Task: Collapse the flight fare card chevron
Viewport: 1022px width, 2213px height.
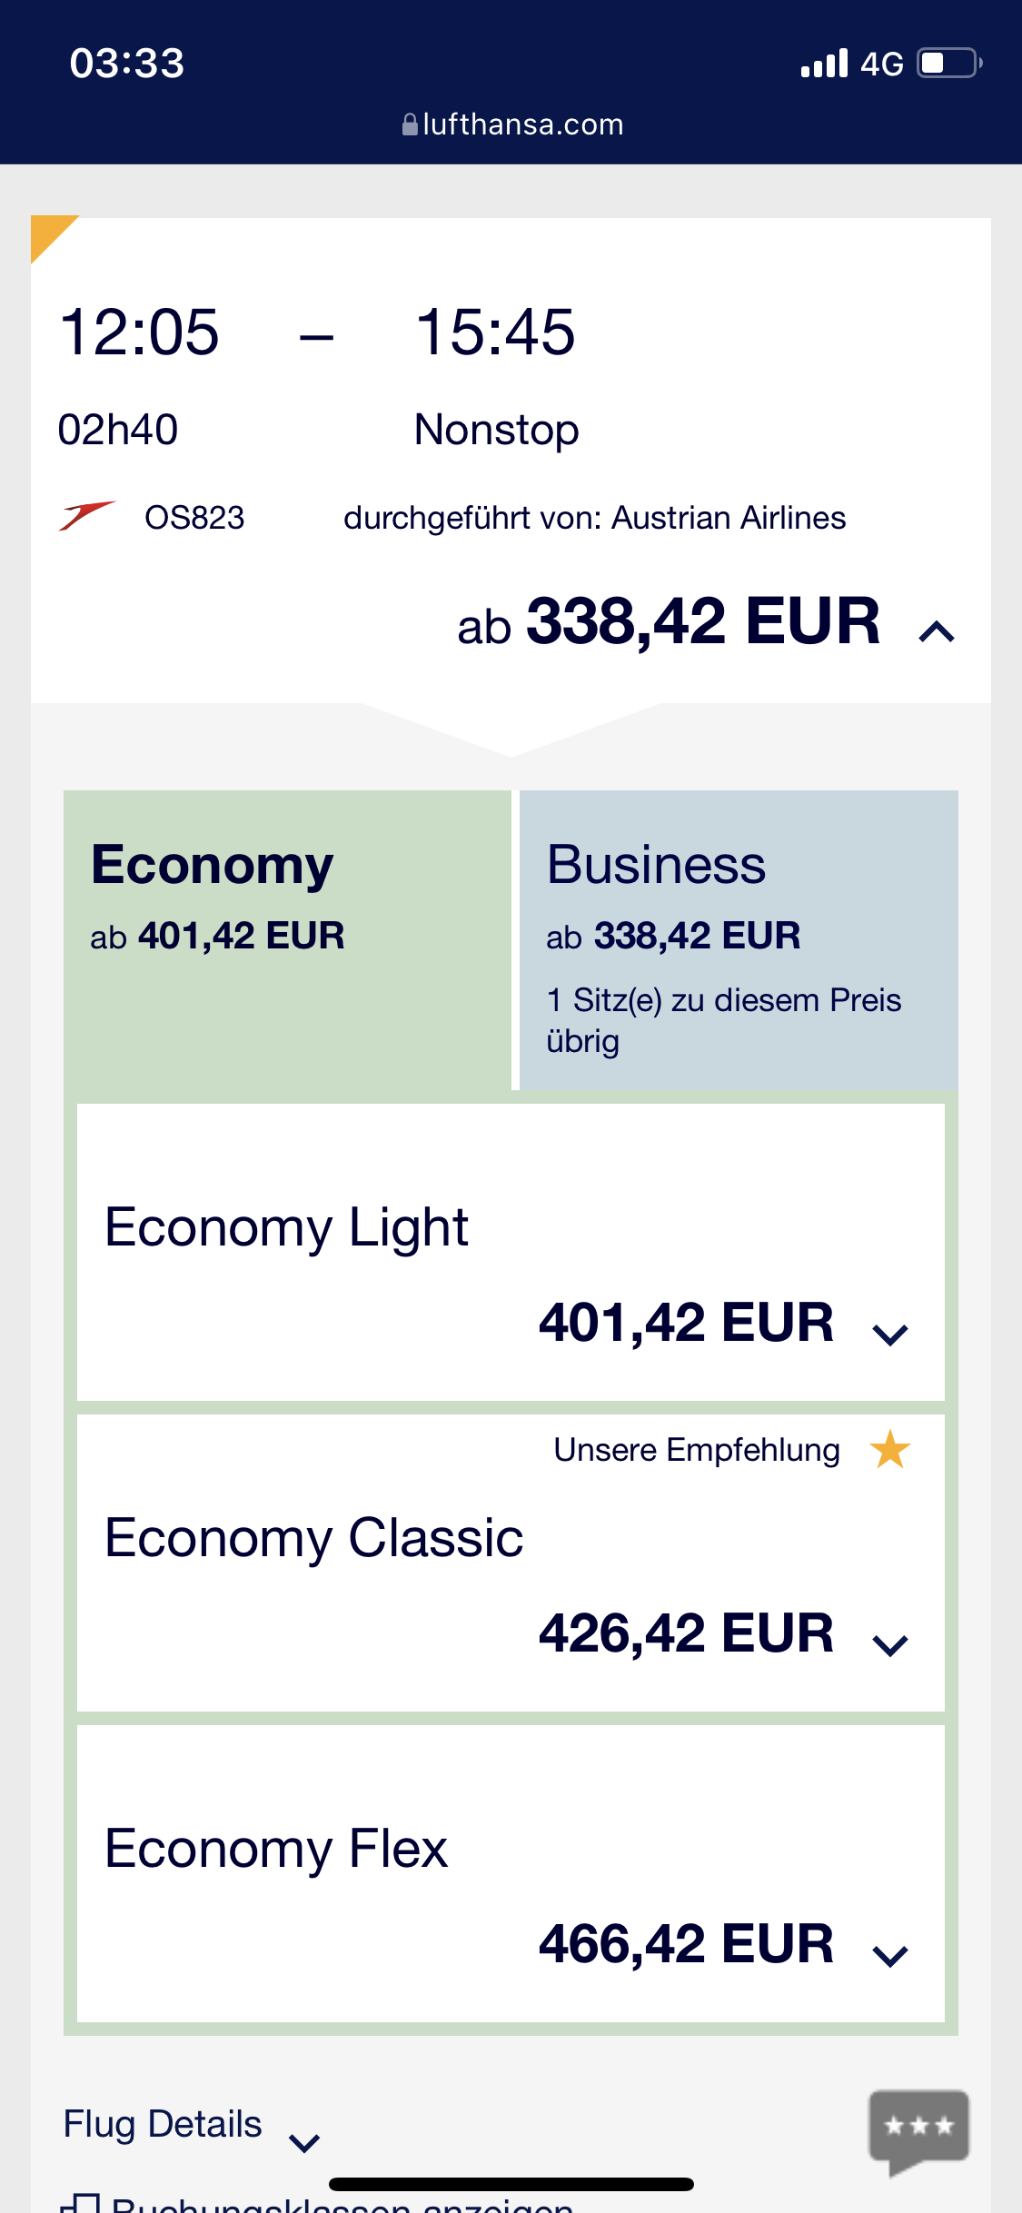Action: tap(937, 631)
